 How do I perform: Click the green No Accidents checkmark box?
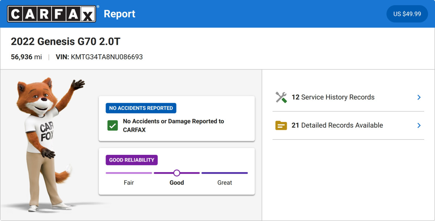point(112,126)
